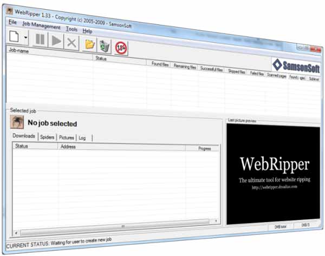Start the job with the play button
This screenshot has height=256, width=325.
pyautogui.click(x=56, y=41)
